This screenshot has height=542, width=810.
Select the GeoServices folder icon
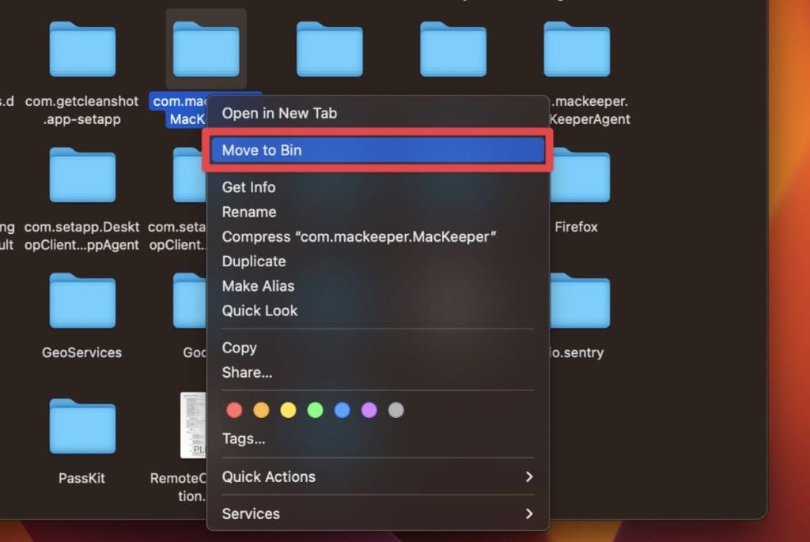(82, 301)
